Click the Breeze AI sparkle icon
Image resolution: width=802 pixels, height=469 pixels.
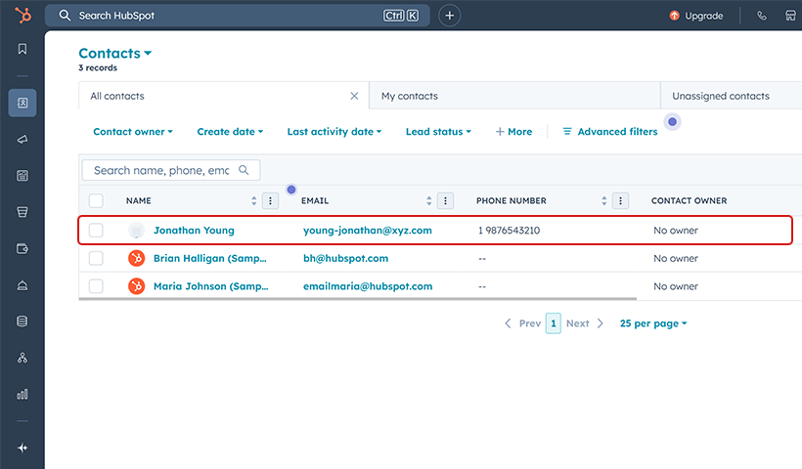pyautogui.click(x=22, y=448)
